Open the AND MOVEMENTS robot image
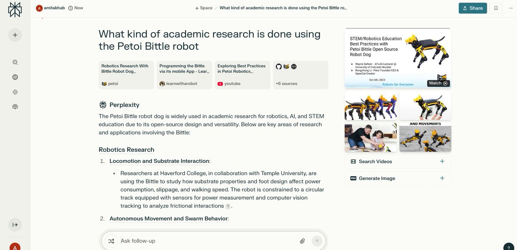 pyautogui.click(x=425, y=137)
